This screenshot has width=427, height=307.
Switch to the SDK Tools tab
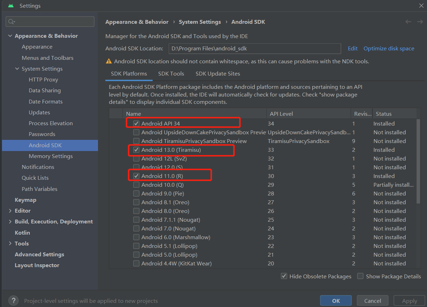(x=171, y=74)
